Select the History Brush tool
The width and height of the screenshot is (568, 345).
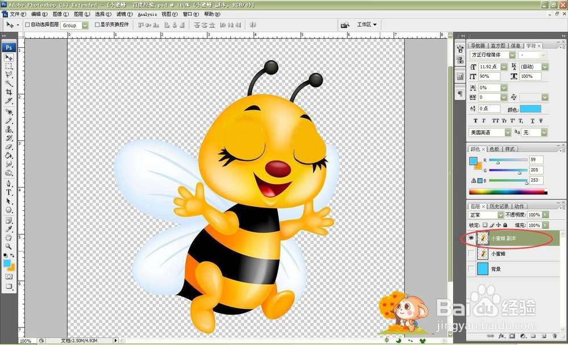9,138
